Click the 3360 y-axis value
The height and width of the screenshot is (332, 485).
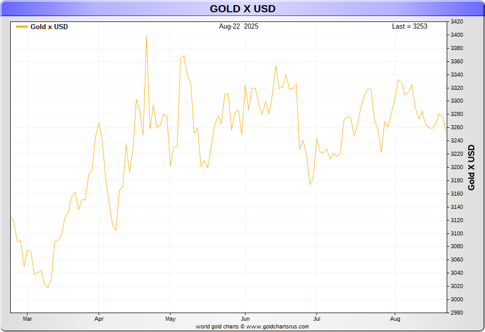(x=456, y=62)
